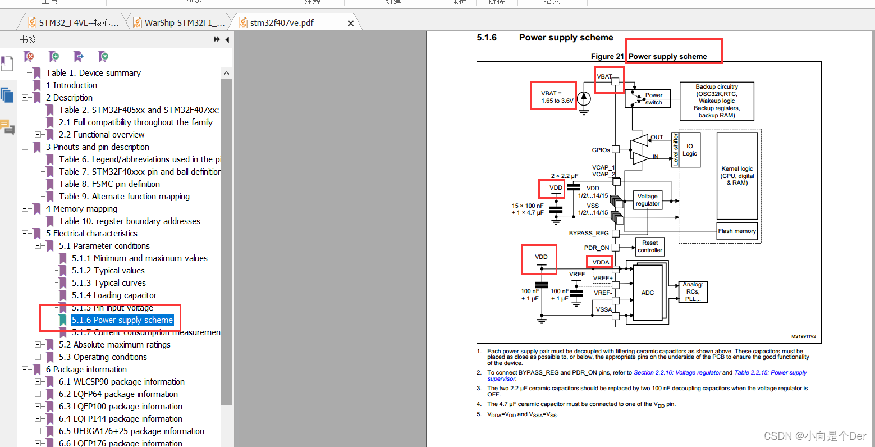Viewport: 875px width, 447px height.
Task: Expand the 5.3 Operating conditions node
Action: coord(38,357)
